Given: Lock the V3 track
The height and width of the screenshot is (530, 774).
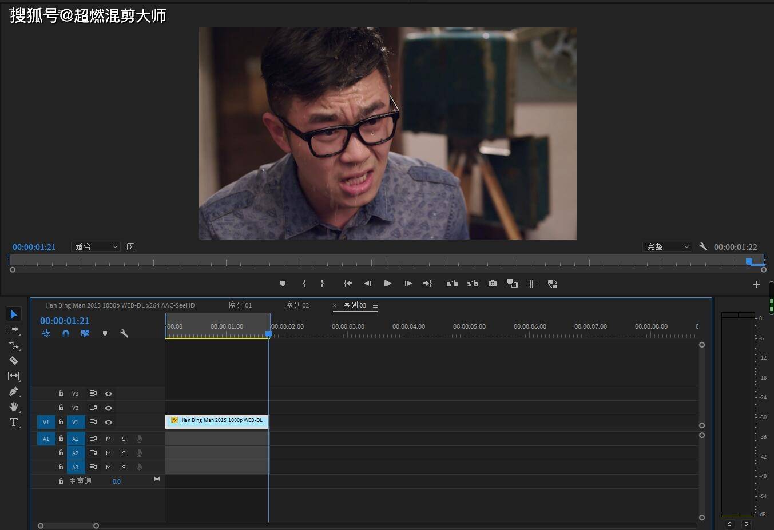Looking at the screenshot, I should tap(61, 393).
